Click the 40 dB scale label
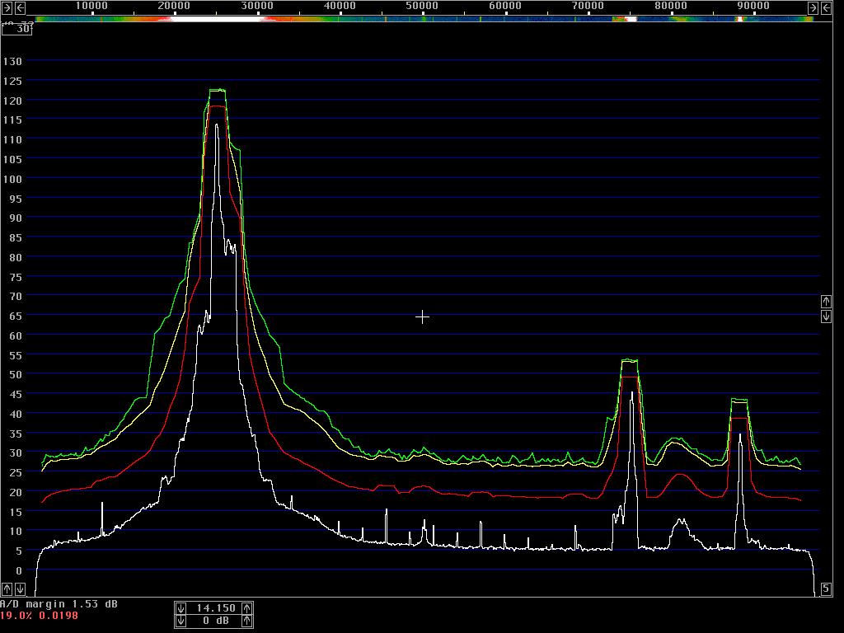844x633 pixels. pos(16,414)
